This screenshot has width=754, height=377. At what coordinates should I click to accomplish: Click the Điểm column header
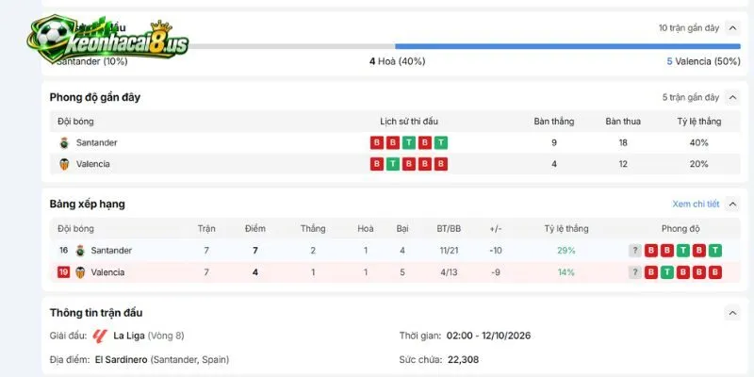click(254, 229)
